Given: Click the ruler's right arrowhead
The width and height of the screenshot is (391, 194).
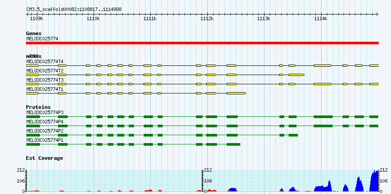Looking at the screenshot, I should pyautogui.click(x=377, y=14).
